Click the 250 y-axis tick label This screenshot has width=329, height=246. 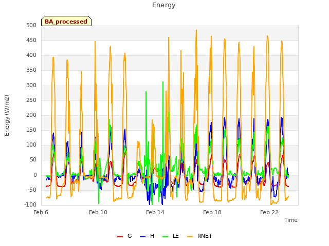click(x=31, y=100)
